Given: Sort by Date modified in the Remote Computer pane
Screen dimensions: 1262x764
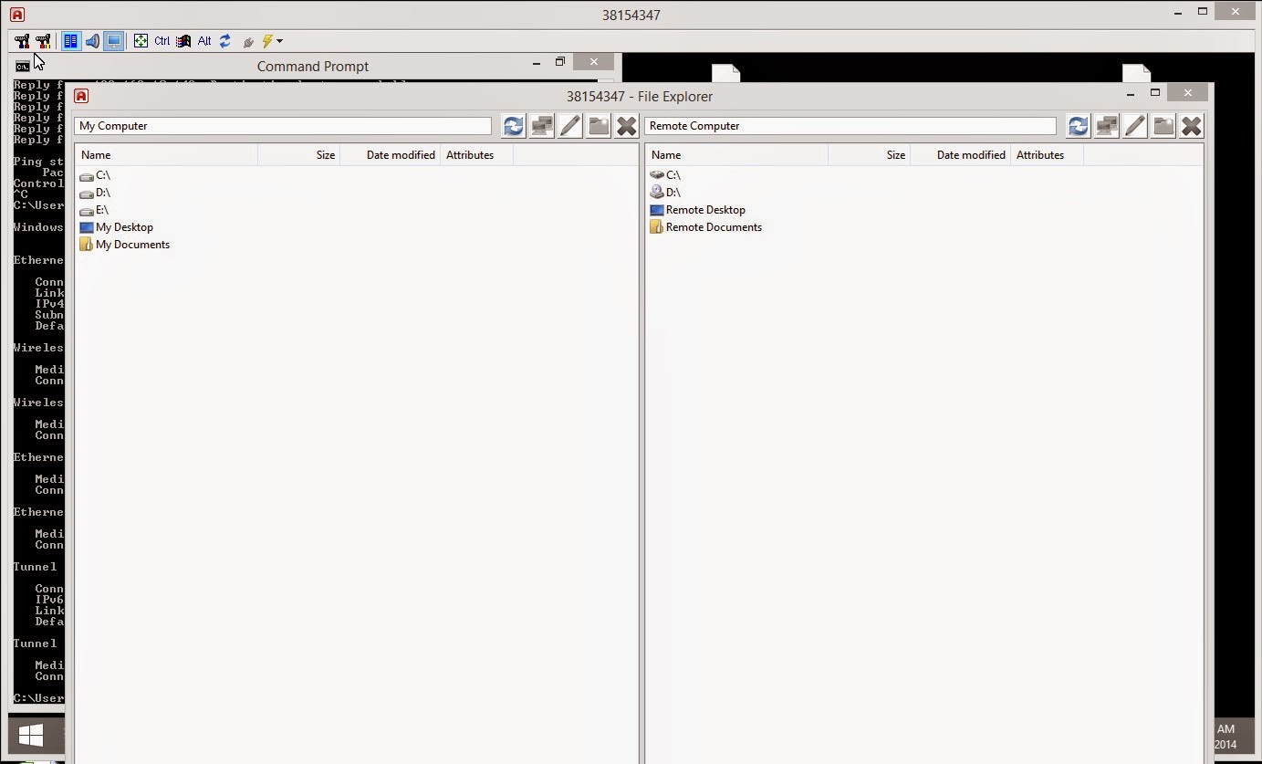Looking at the screenshot, I should (x=960, y=155).
